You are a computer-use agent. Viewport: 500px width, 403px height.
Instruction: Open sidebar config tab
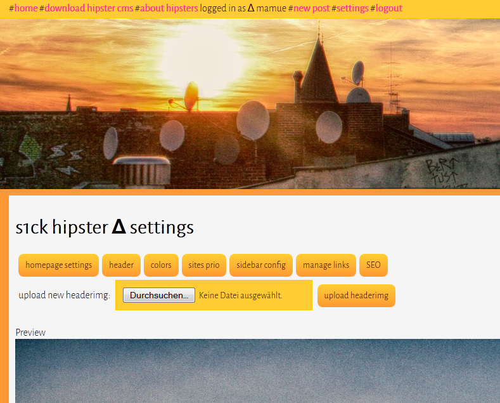click(261, 265)
